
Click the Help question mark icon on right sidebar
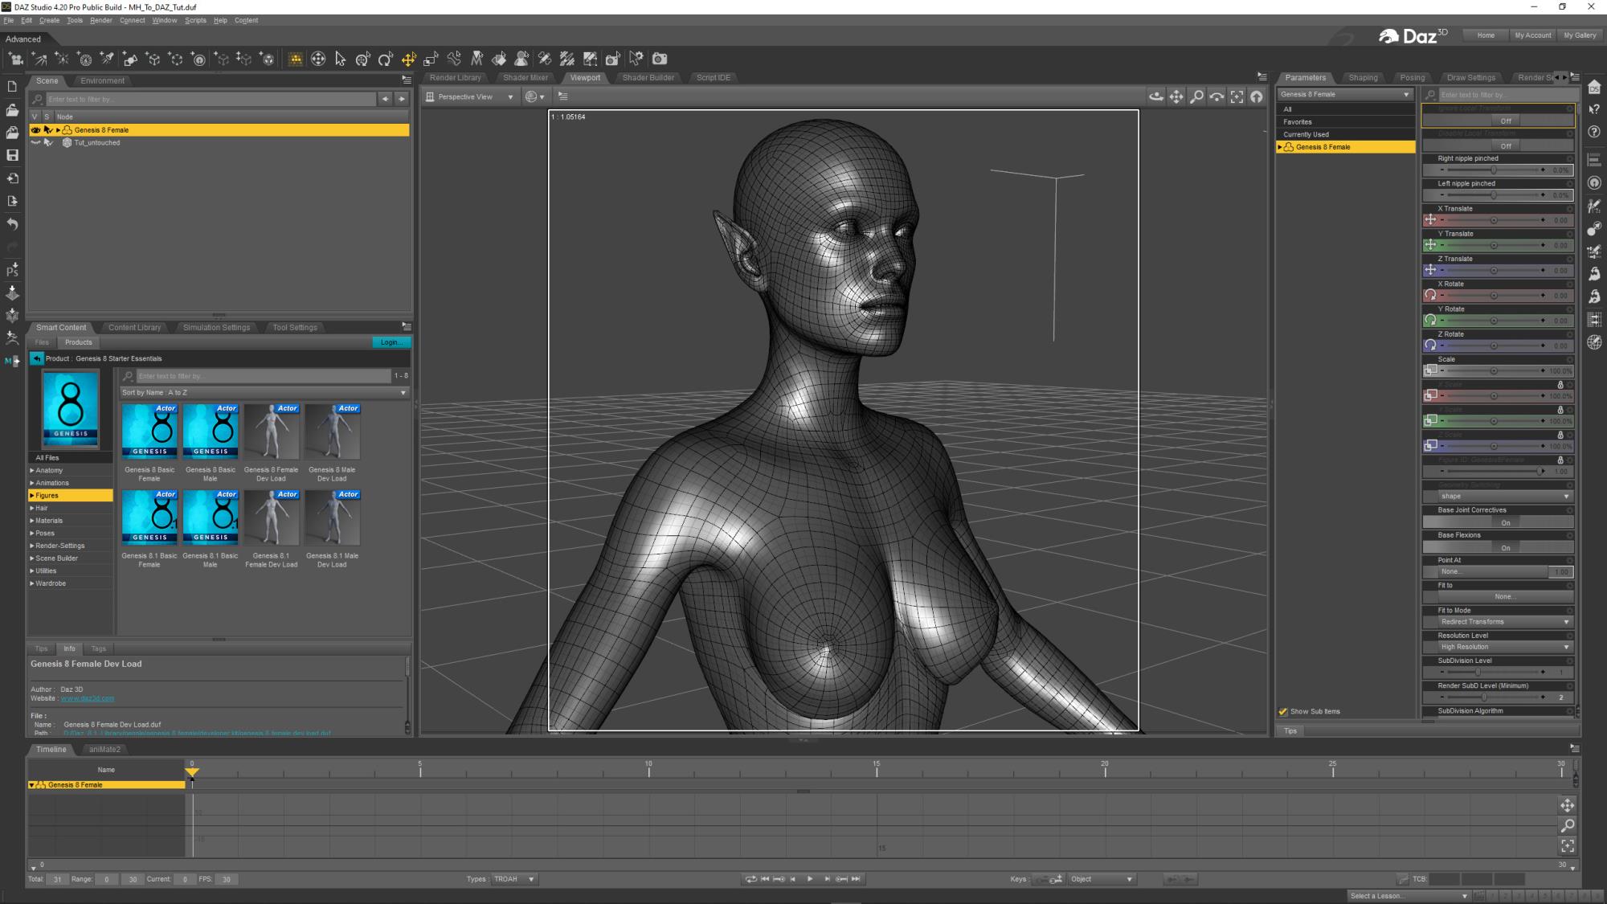1595,132
